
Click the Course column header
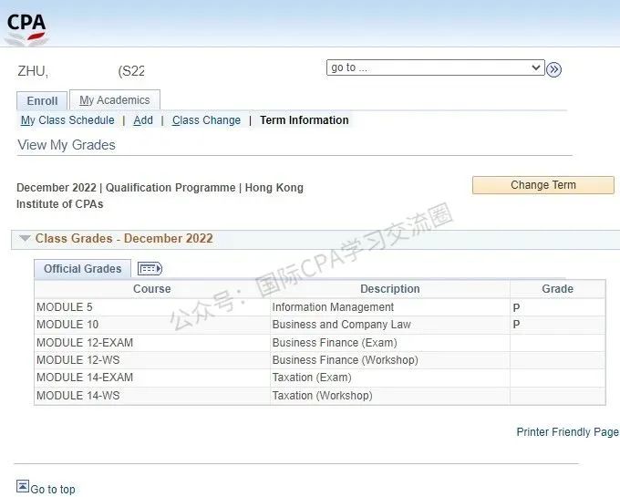[152, 289]
